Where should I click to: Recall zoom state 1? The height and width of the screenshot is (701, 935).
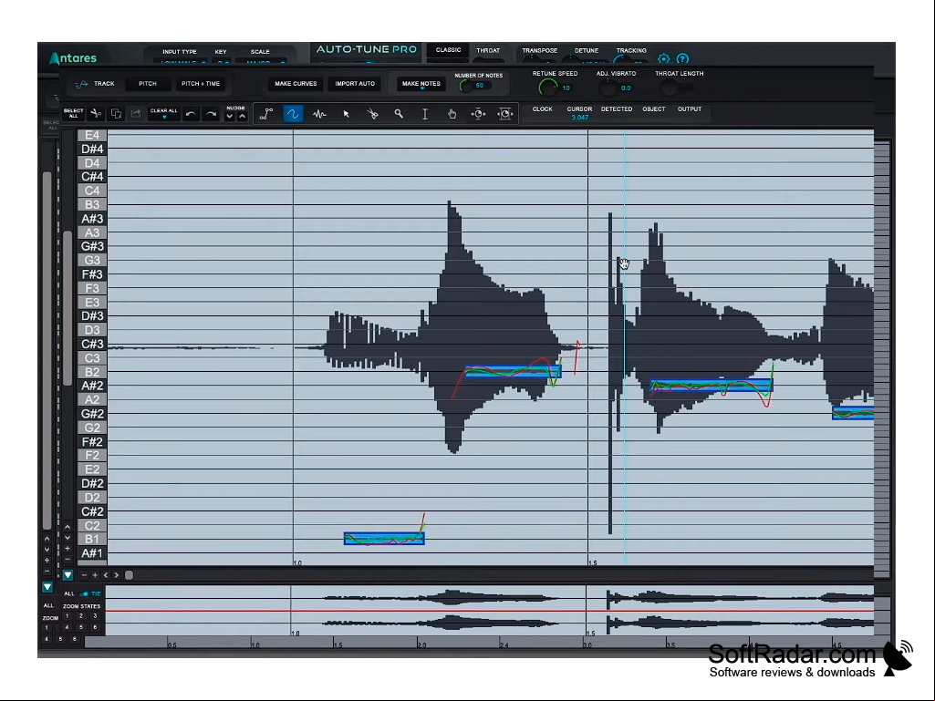(x=67, y=616)
